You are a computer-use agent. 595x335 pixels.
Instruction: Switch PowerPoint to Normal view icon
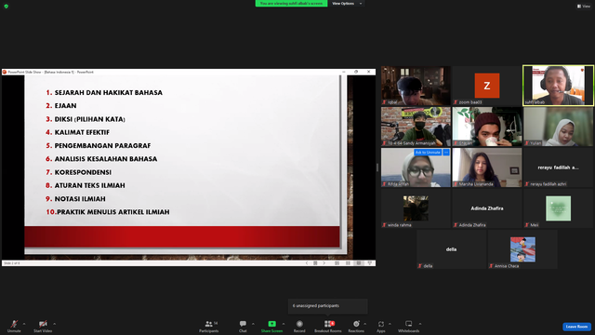coord(337,263)
